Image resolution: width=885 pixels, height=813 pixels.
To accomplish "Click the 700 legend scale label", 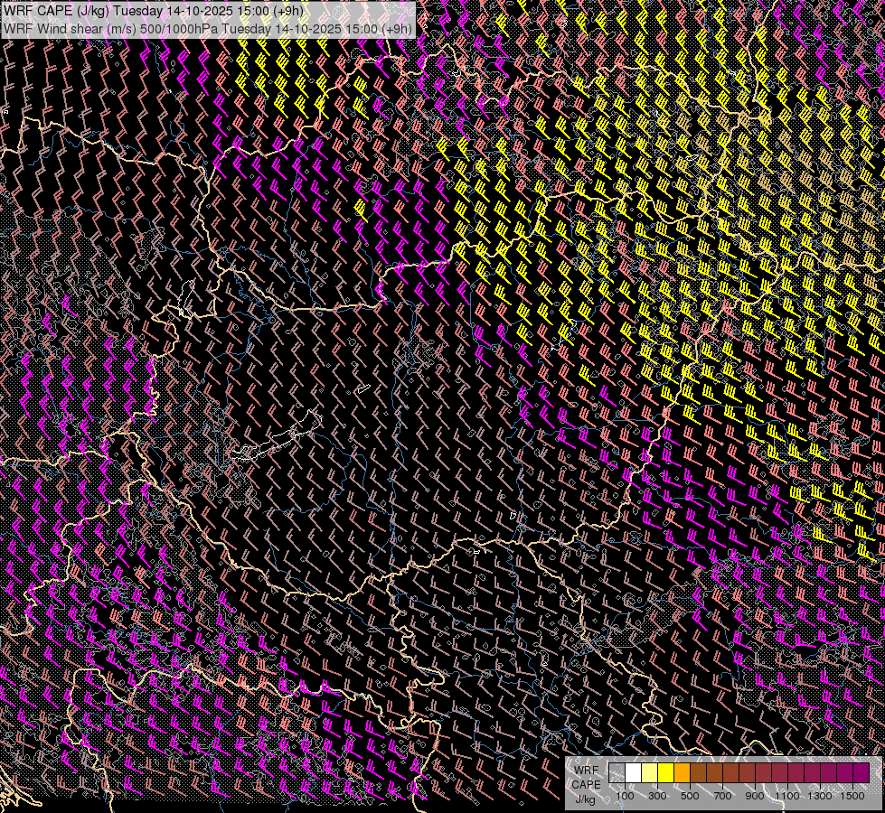I will point(722,795).
